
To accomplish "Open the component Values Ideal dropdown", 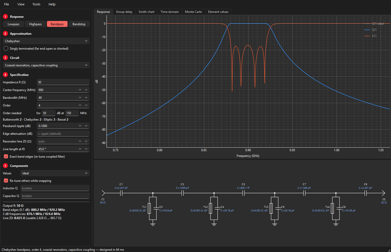I will point(55,173).
